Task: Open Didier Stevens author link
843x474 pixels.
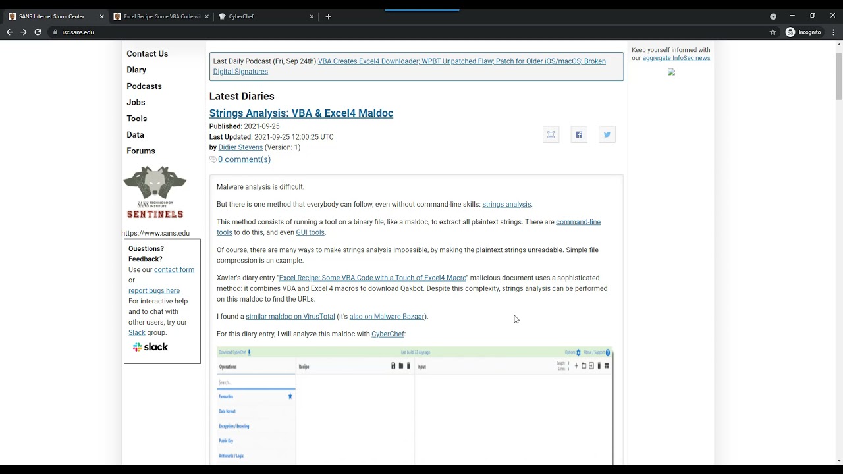Action: (x=240, y=147)
